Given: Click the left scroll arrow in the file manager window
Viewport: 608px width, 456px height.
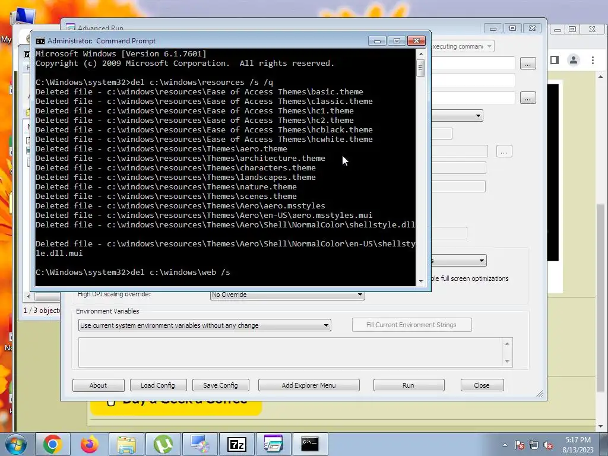Looking at the screenshot, I should pyautogui.click(x=28, y=297).
